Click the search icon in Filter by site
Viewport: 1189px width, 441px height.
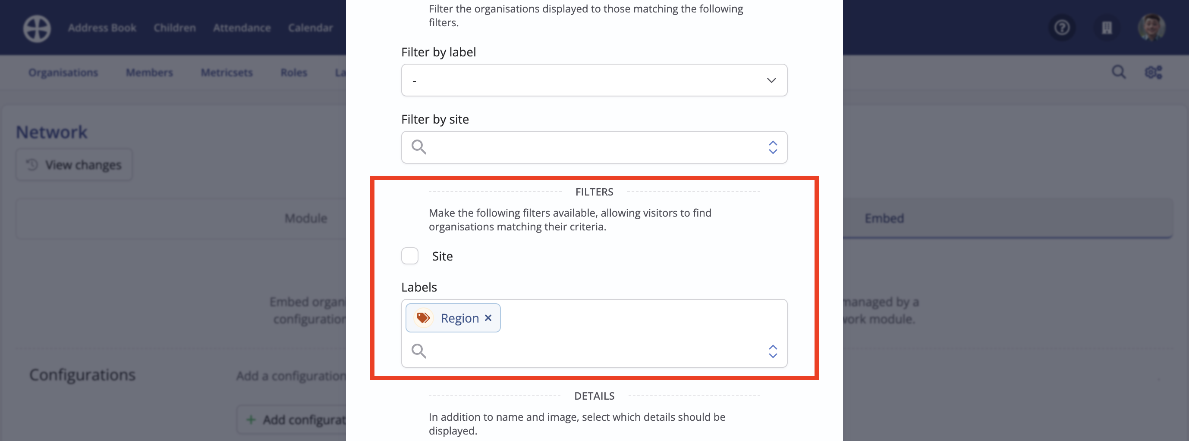(x=418, y=147)
